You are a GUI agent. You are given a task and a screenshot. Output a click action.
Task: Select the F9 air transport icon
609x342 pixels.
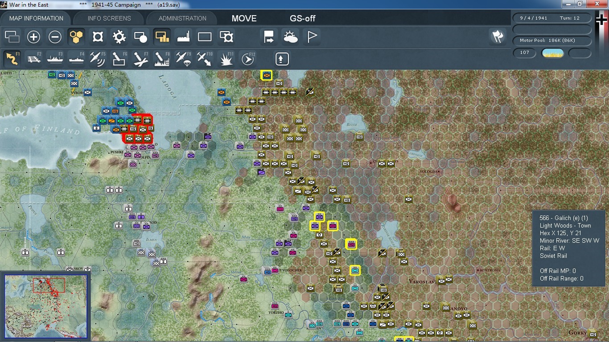point(184,58)
